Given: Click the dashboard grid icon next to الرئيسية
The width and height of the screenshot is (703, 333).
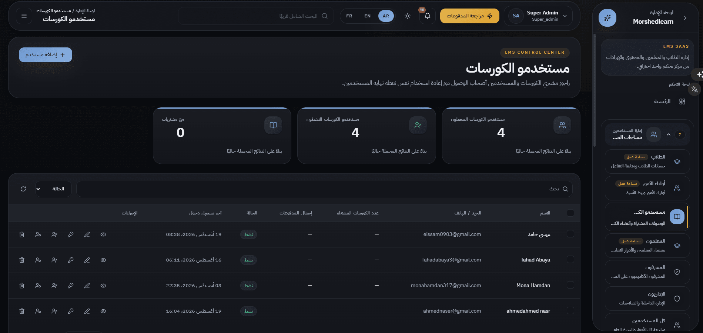Looking at the screenshot, I should point(682,101).
